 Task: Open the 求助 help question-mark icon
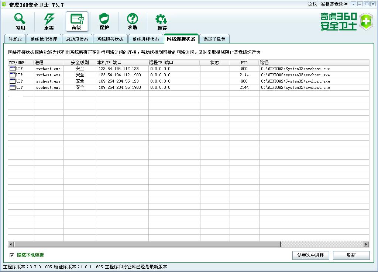pyautogui.click(x=133, y=21)
